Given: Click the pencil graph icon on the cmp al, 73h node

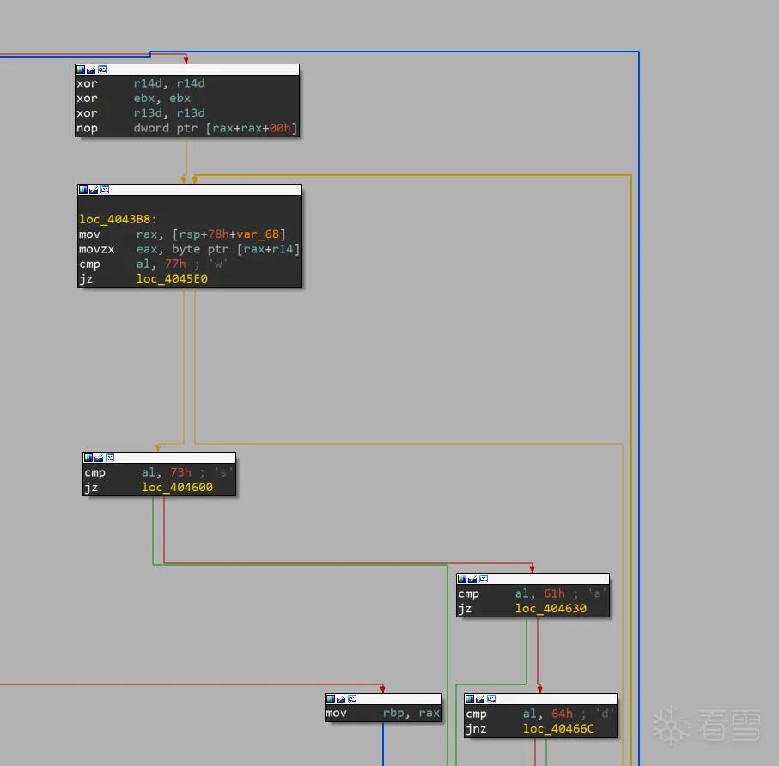Looking at the screenshot, I should [99, 458].
